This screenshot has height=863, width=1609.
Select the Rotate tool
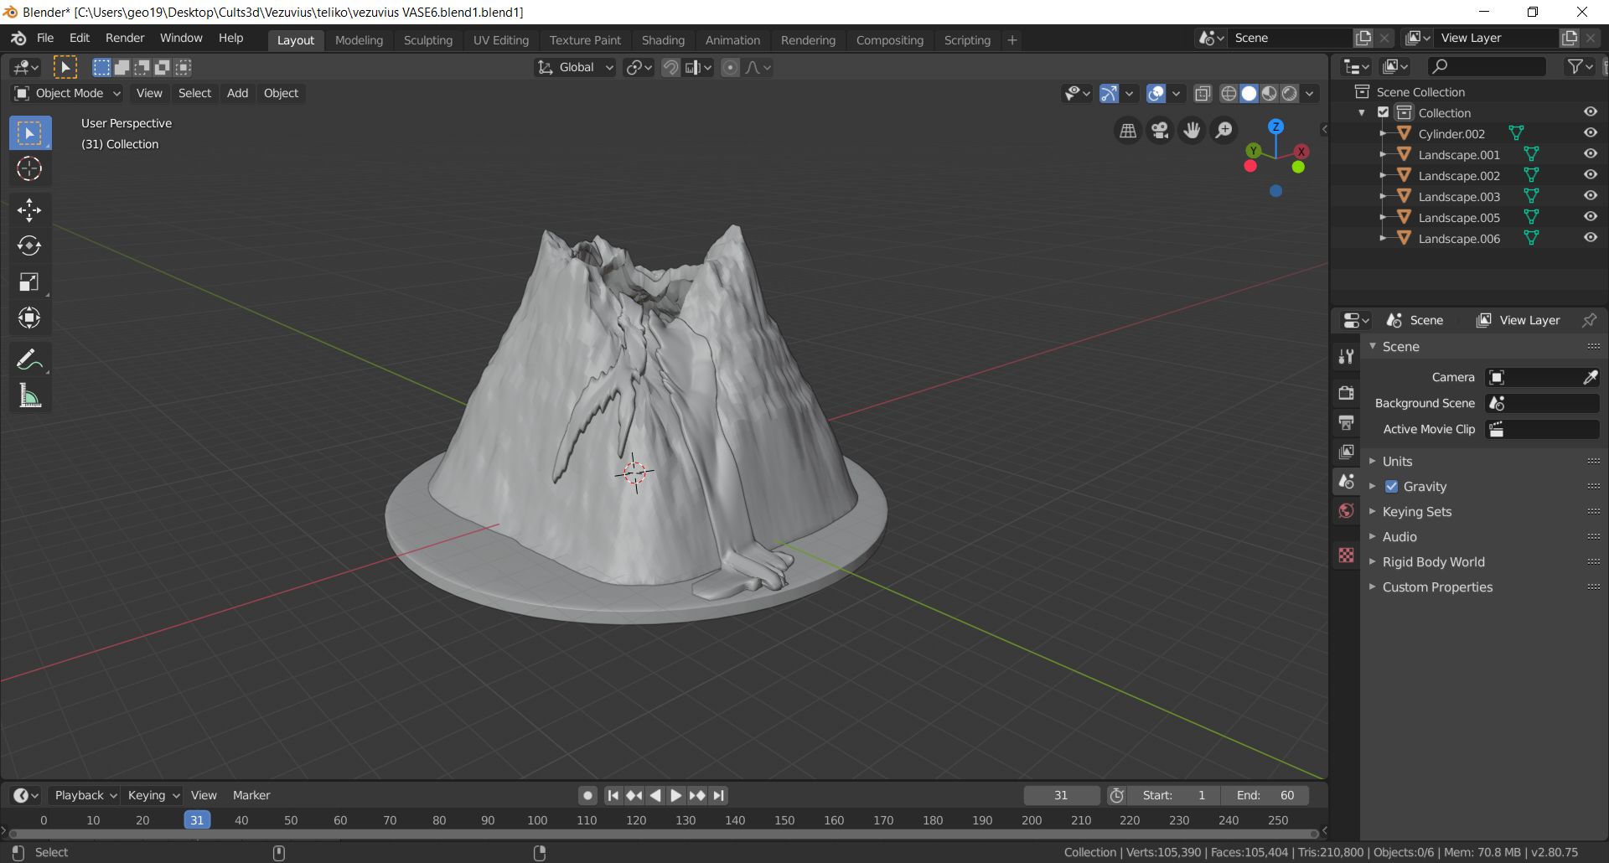(x=29, y=245)
